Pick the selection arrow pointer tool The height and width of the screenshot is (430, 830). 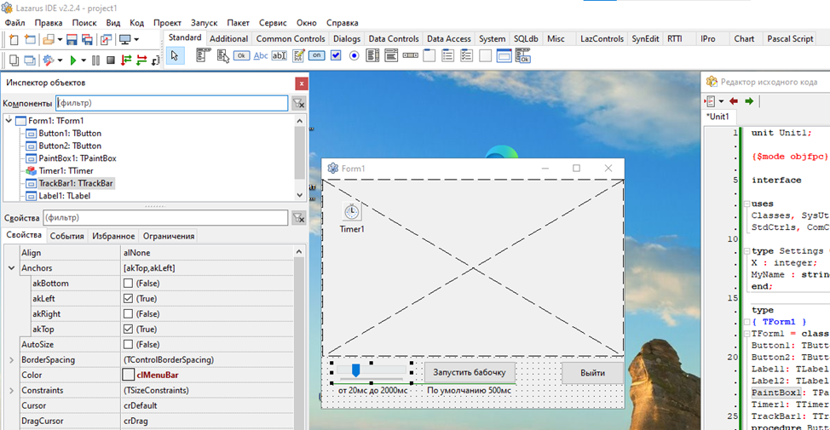pyautogui.click(x=174, y=56)
